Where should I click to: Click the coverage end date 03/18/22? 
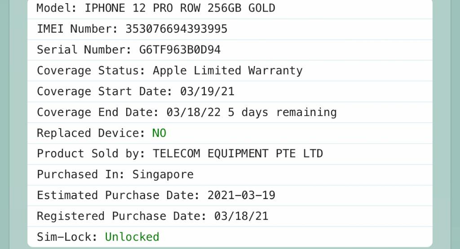[x=193, y=112]
